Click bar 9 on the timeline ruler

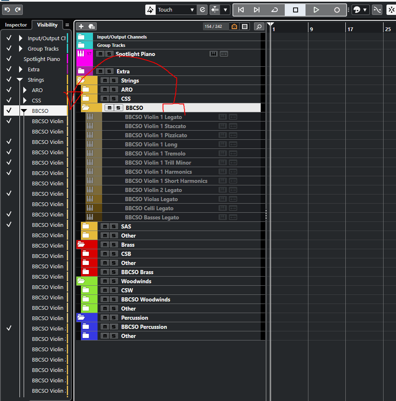311,29
